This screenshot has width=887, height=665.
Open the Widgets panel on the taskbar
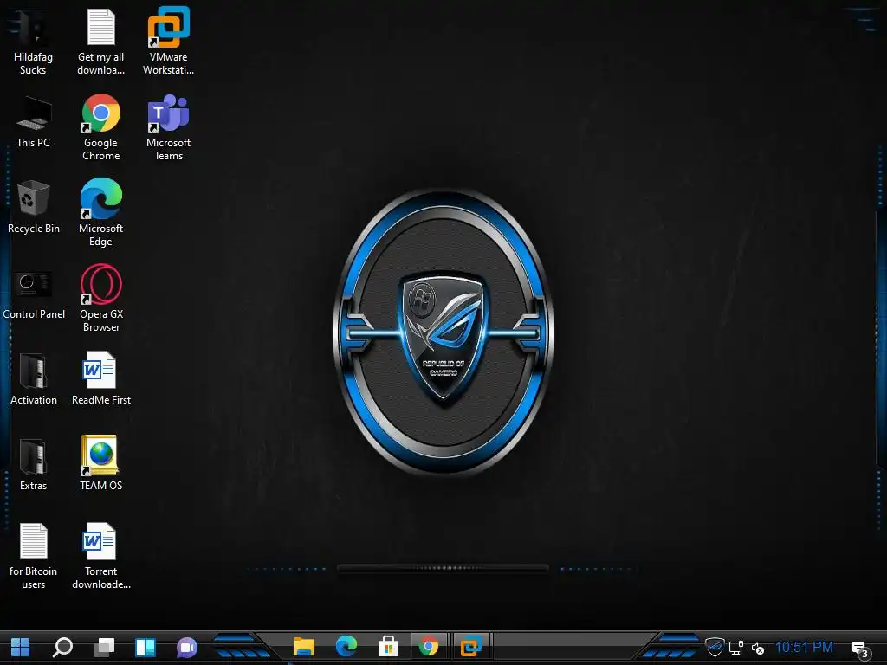click(146, 648)
